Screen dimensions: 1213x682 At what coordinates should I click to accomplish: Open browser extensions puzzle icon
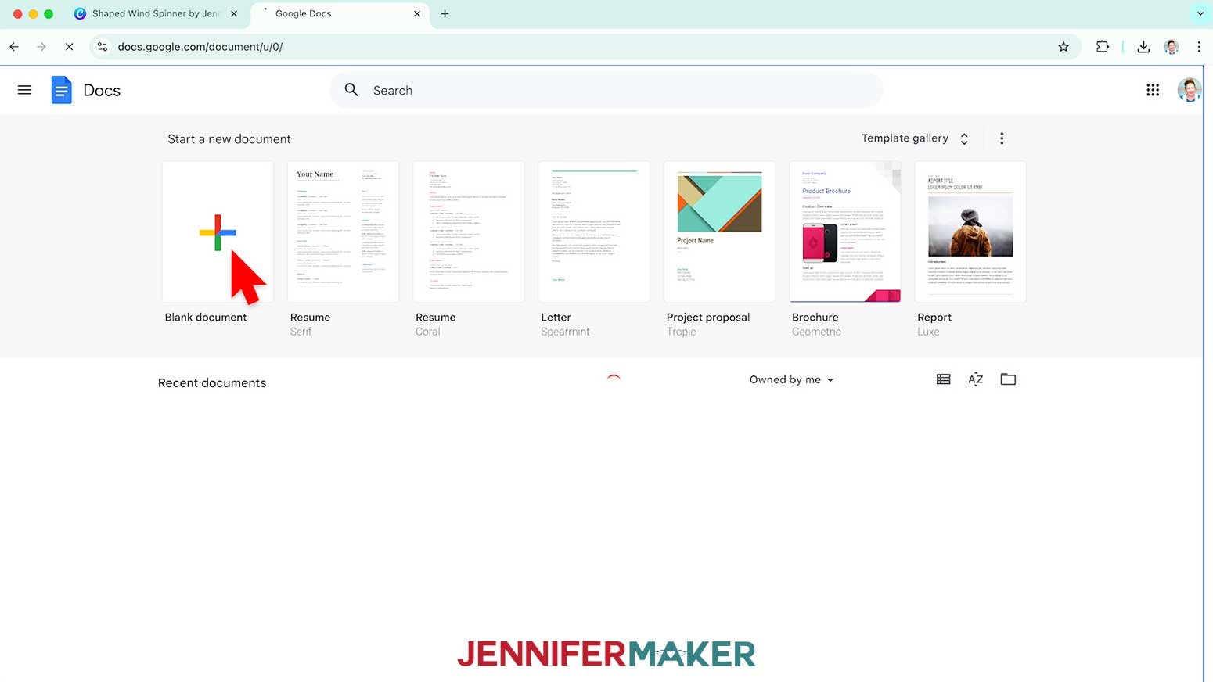[x=1103, y=47]
